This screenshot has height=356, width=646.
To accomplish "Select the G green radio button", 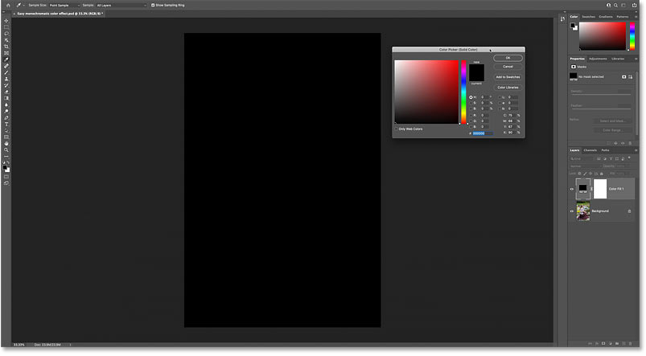I will (471, 121).
